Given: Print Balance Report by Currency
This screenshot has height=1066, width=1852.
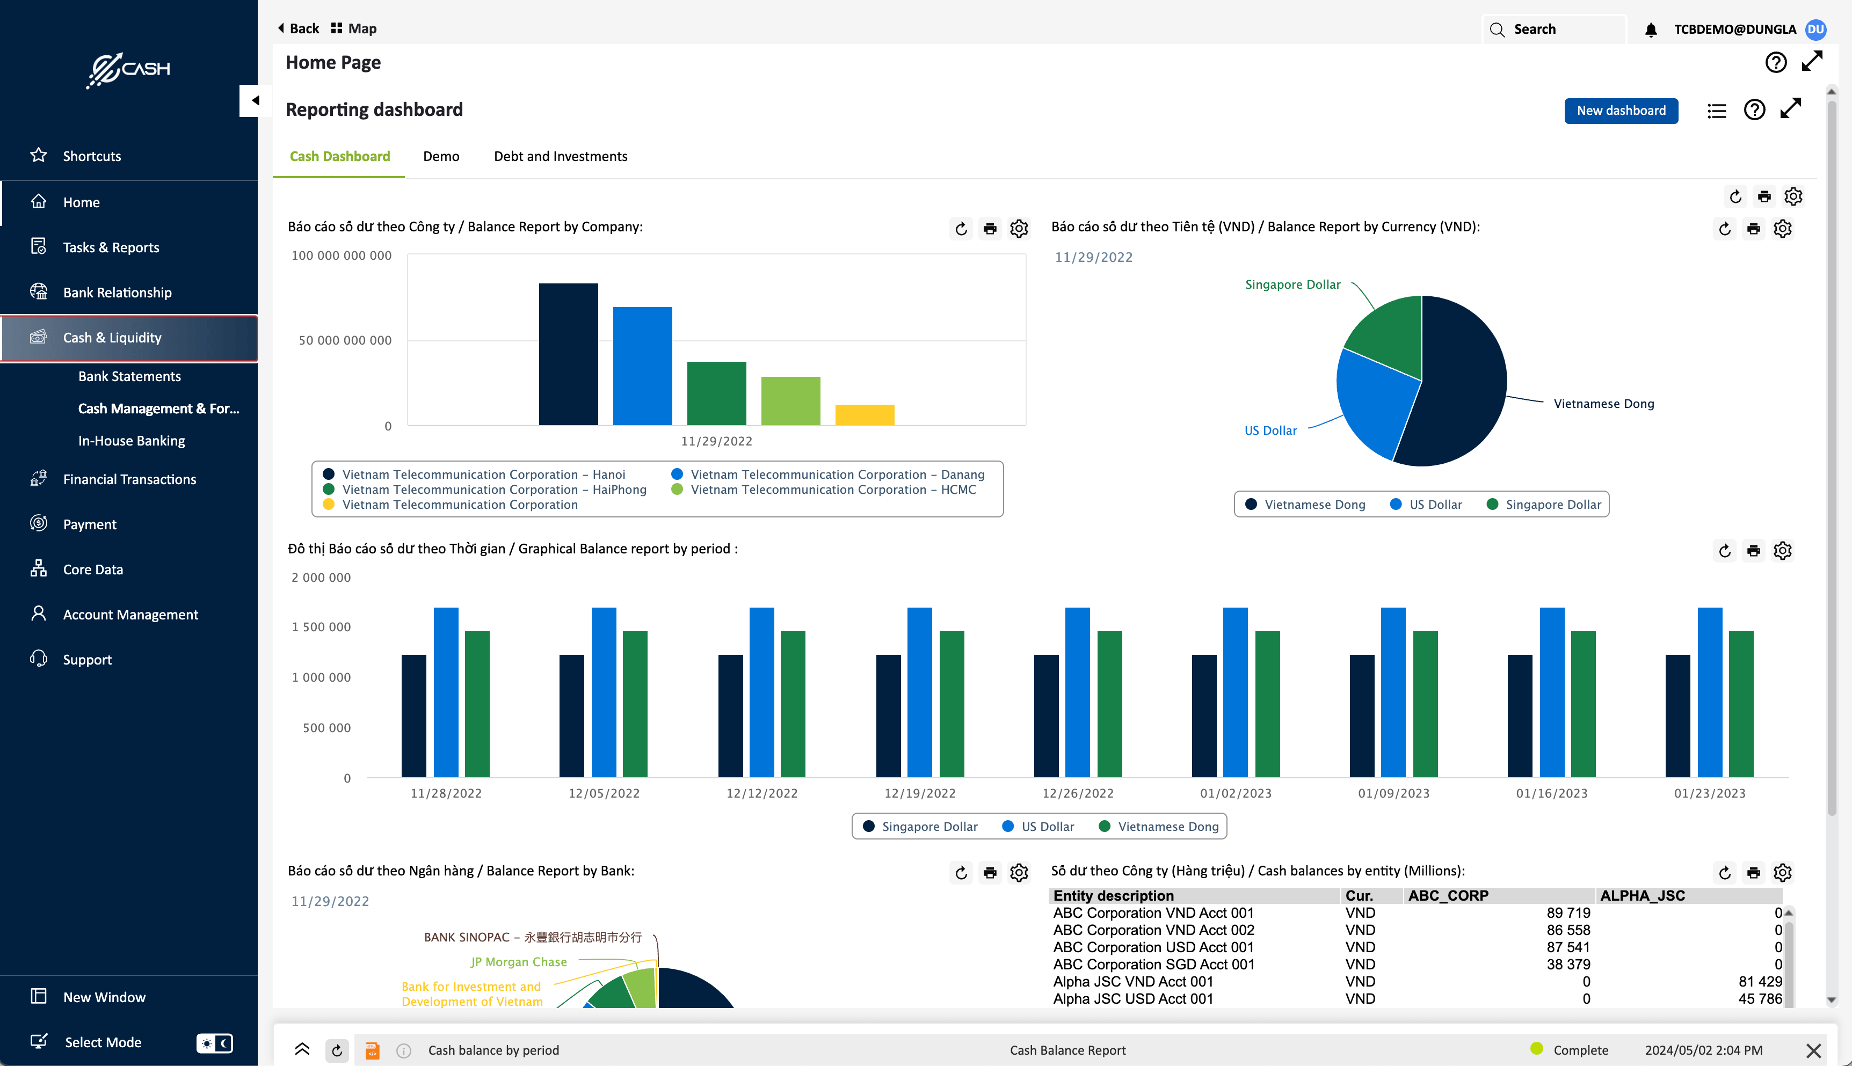Looking at the screenshot, I should coord(1753,229).
